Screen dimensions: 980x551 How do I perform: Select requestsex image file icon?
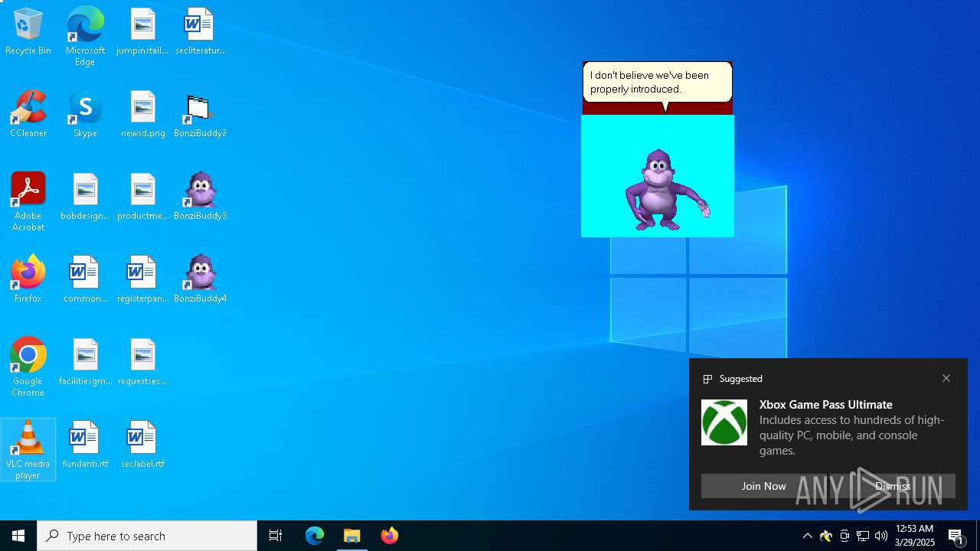tap(142, 362)
